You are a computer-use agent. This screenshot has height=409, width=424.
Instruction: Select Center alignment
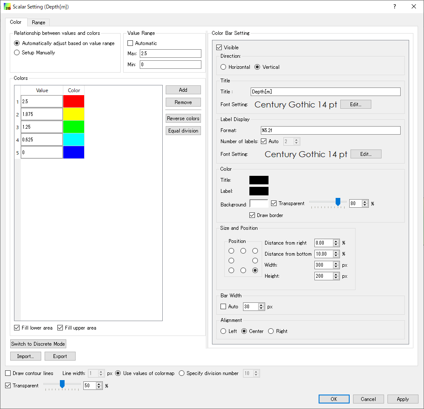(x=244, y=331)
